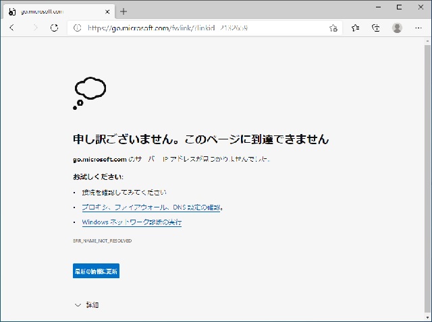Close the go.microsoft.com tab

pos(107,11)
